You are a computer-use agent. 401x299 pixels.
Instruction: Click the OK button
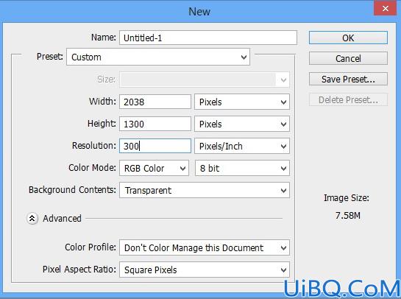tap(348, 38)
